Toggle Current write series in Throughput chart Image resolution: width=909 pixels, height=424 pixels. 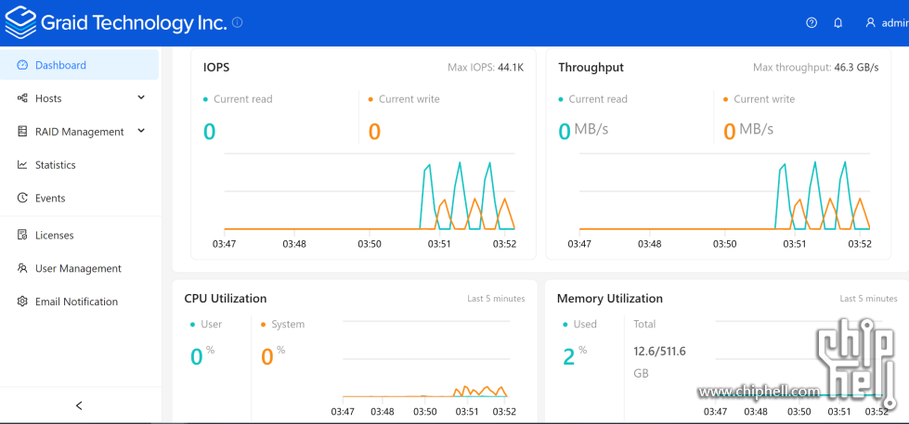[763, 99]
